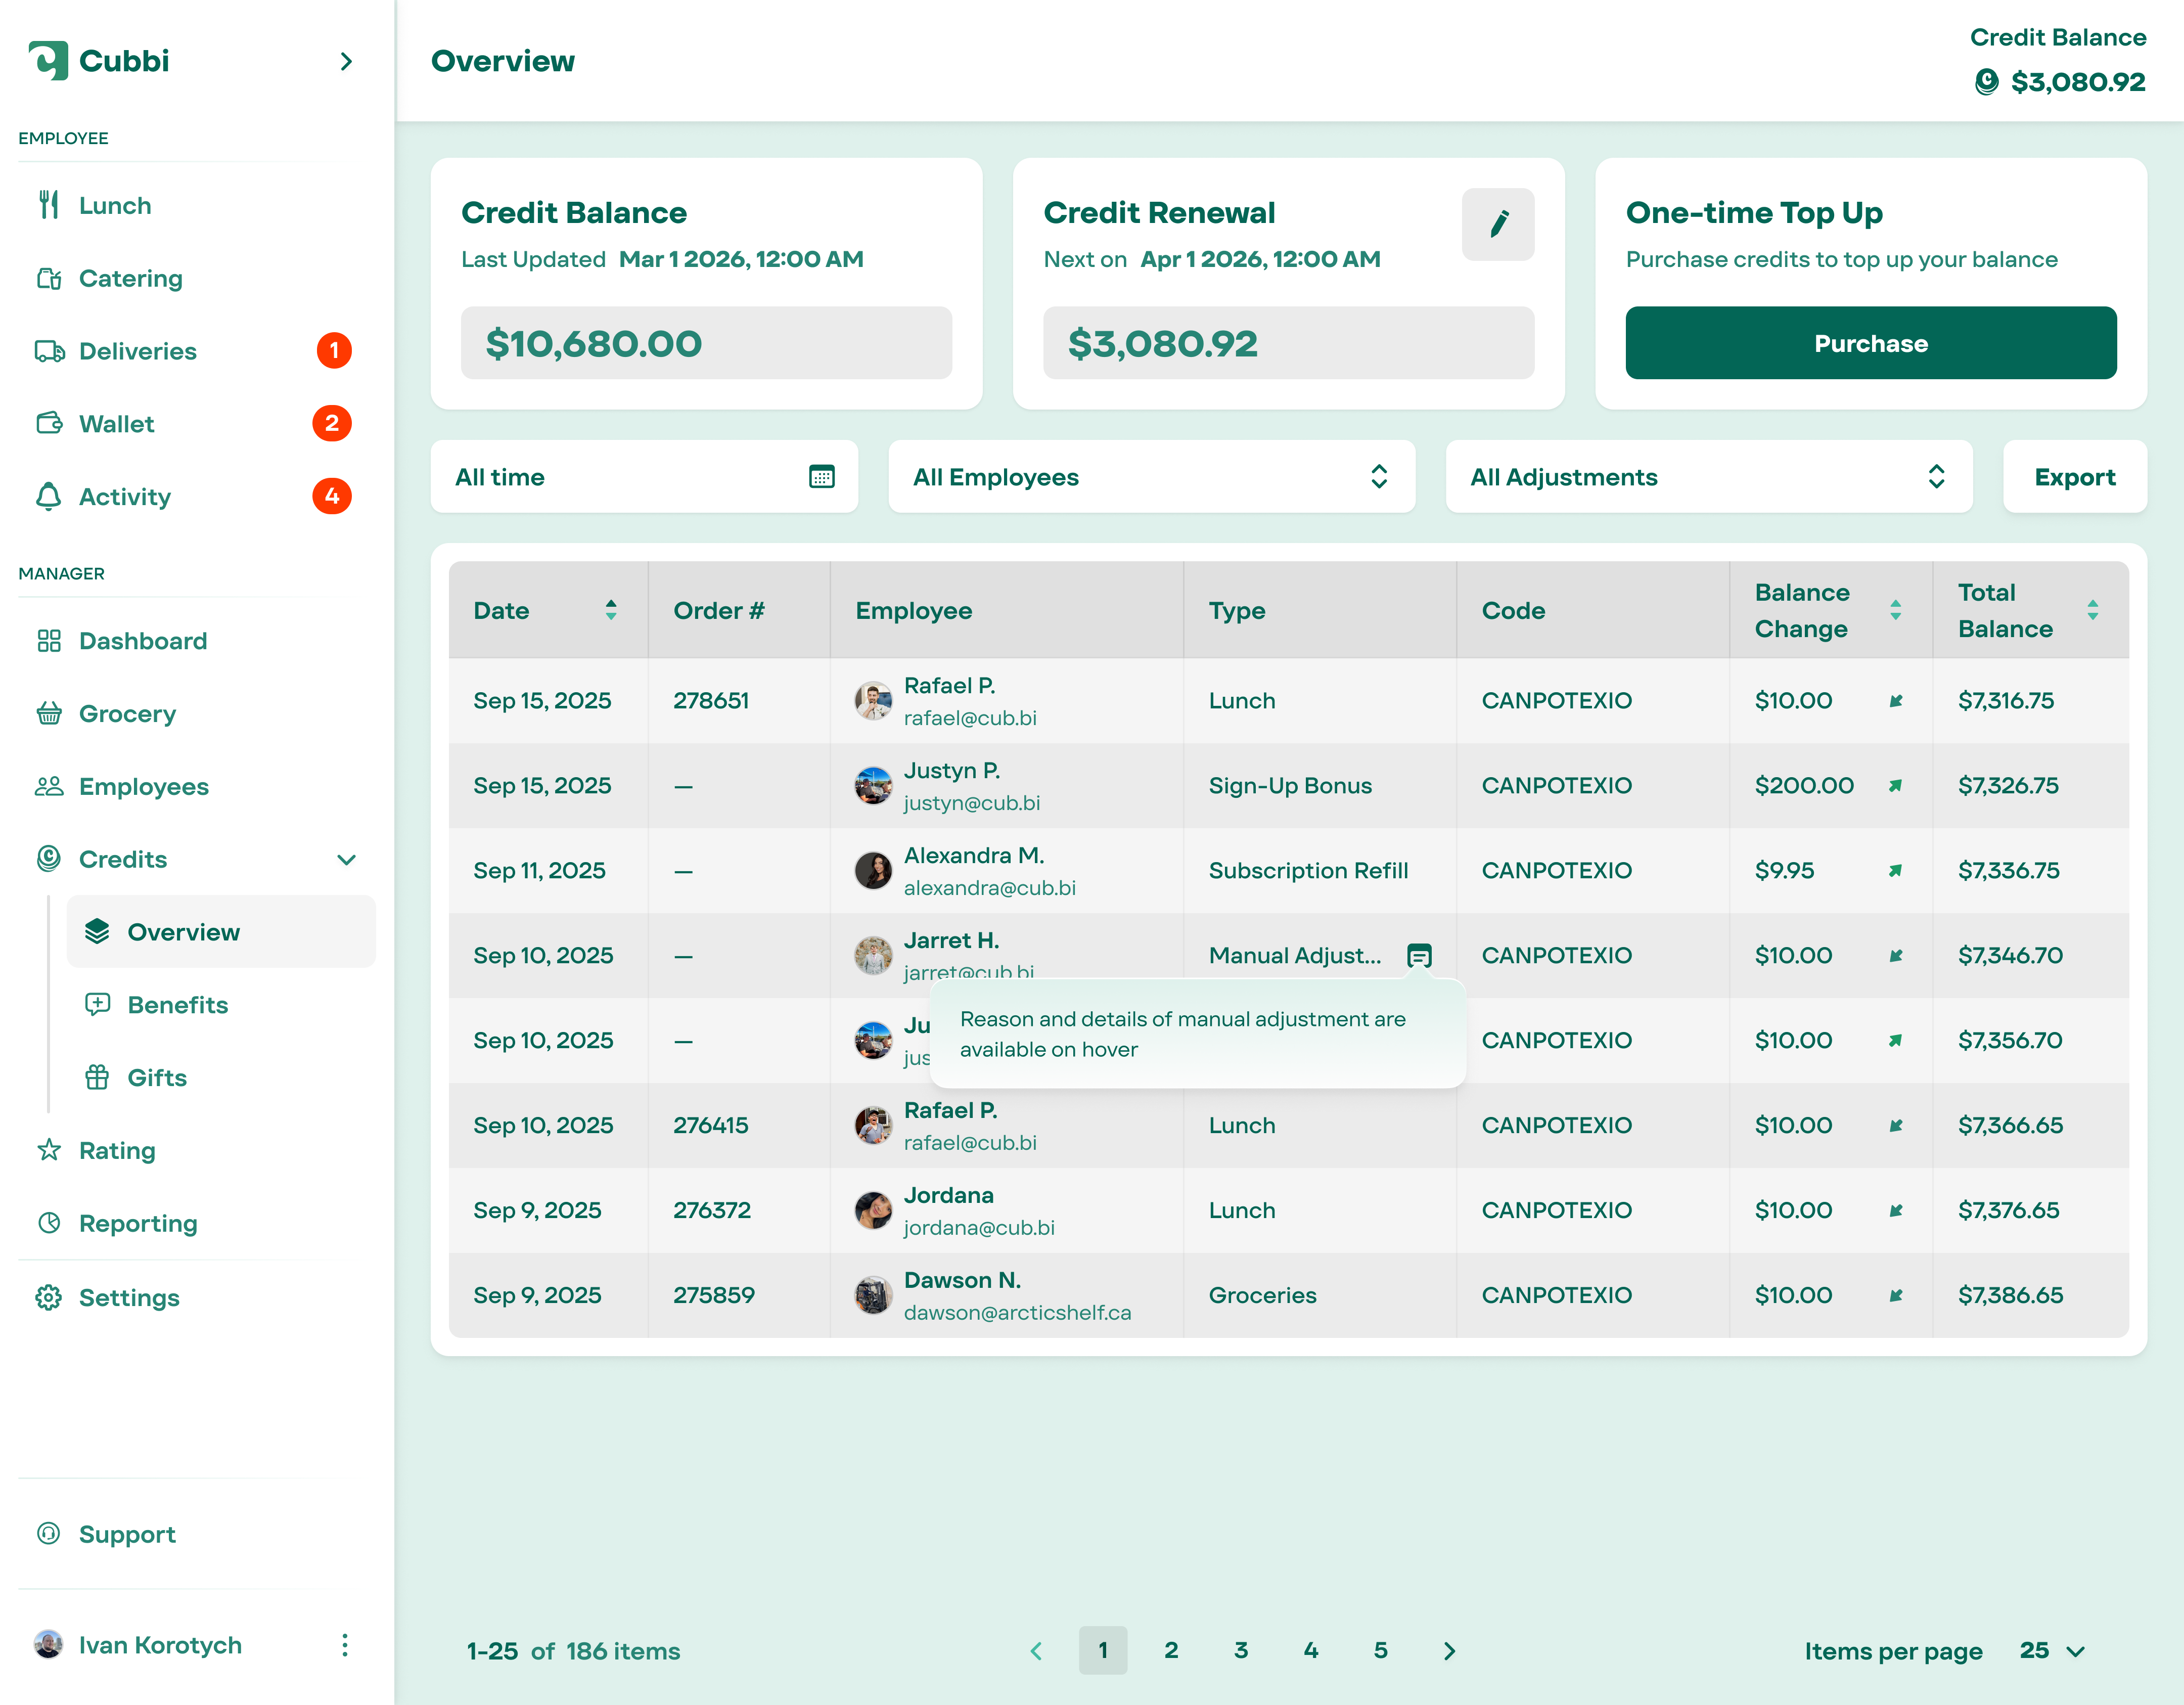Click Ivan Korotych's profile avatar
This screenshot has width=2184, height=1705.
[x=48, y=1644]
